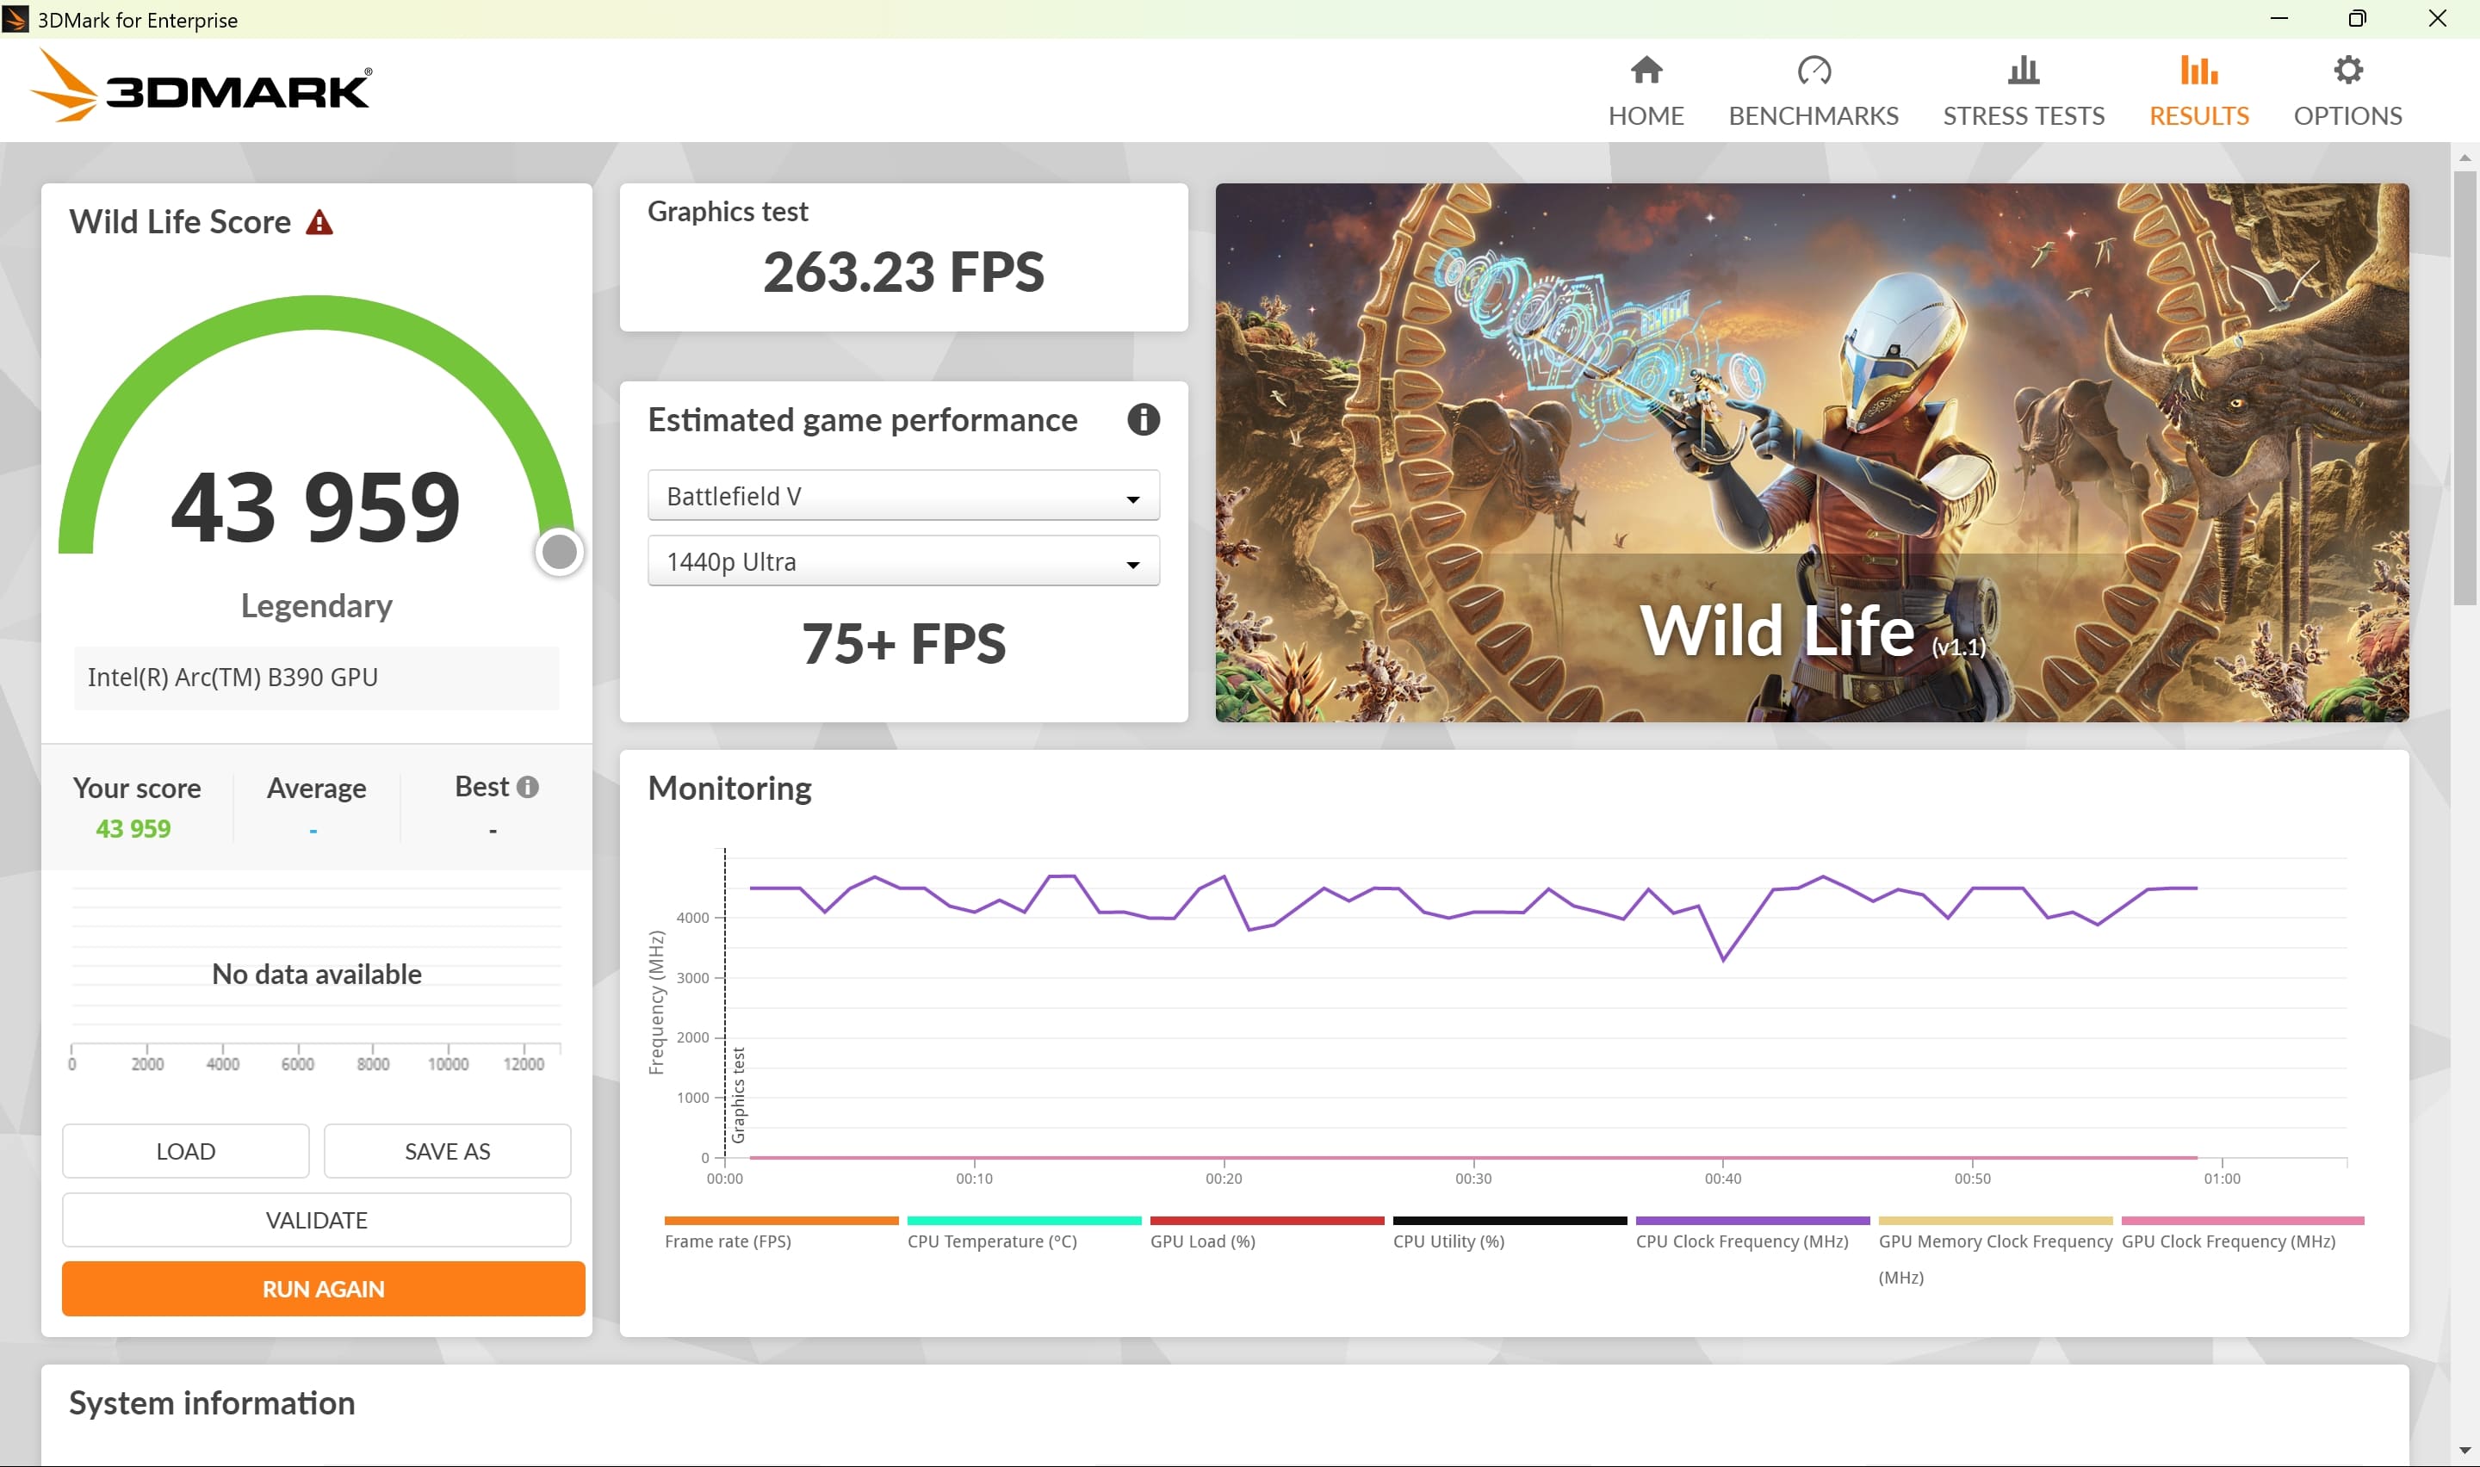Viewport: 2480px width, 1467px height.
Task: Open the Battlefield V game dropdown
Action: pos(902,496)
